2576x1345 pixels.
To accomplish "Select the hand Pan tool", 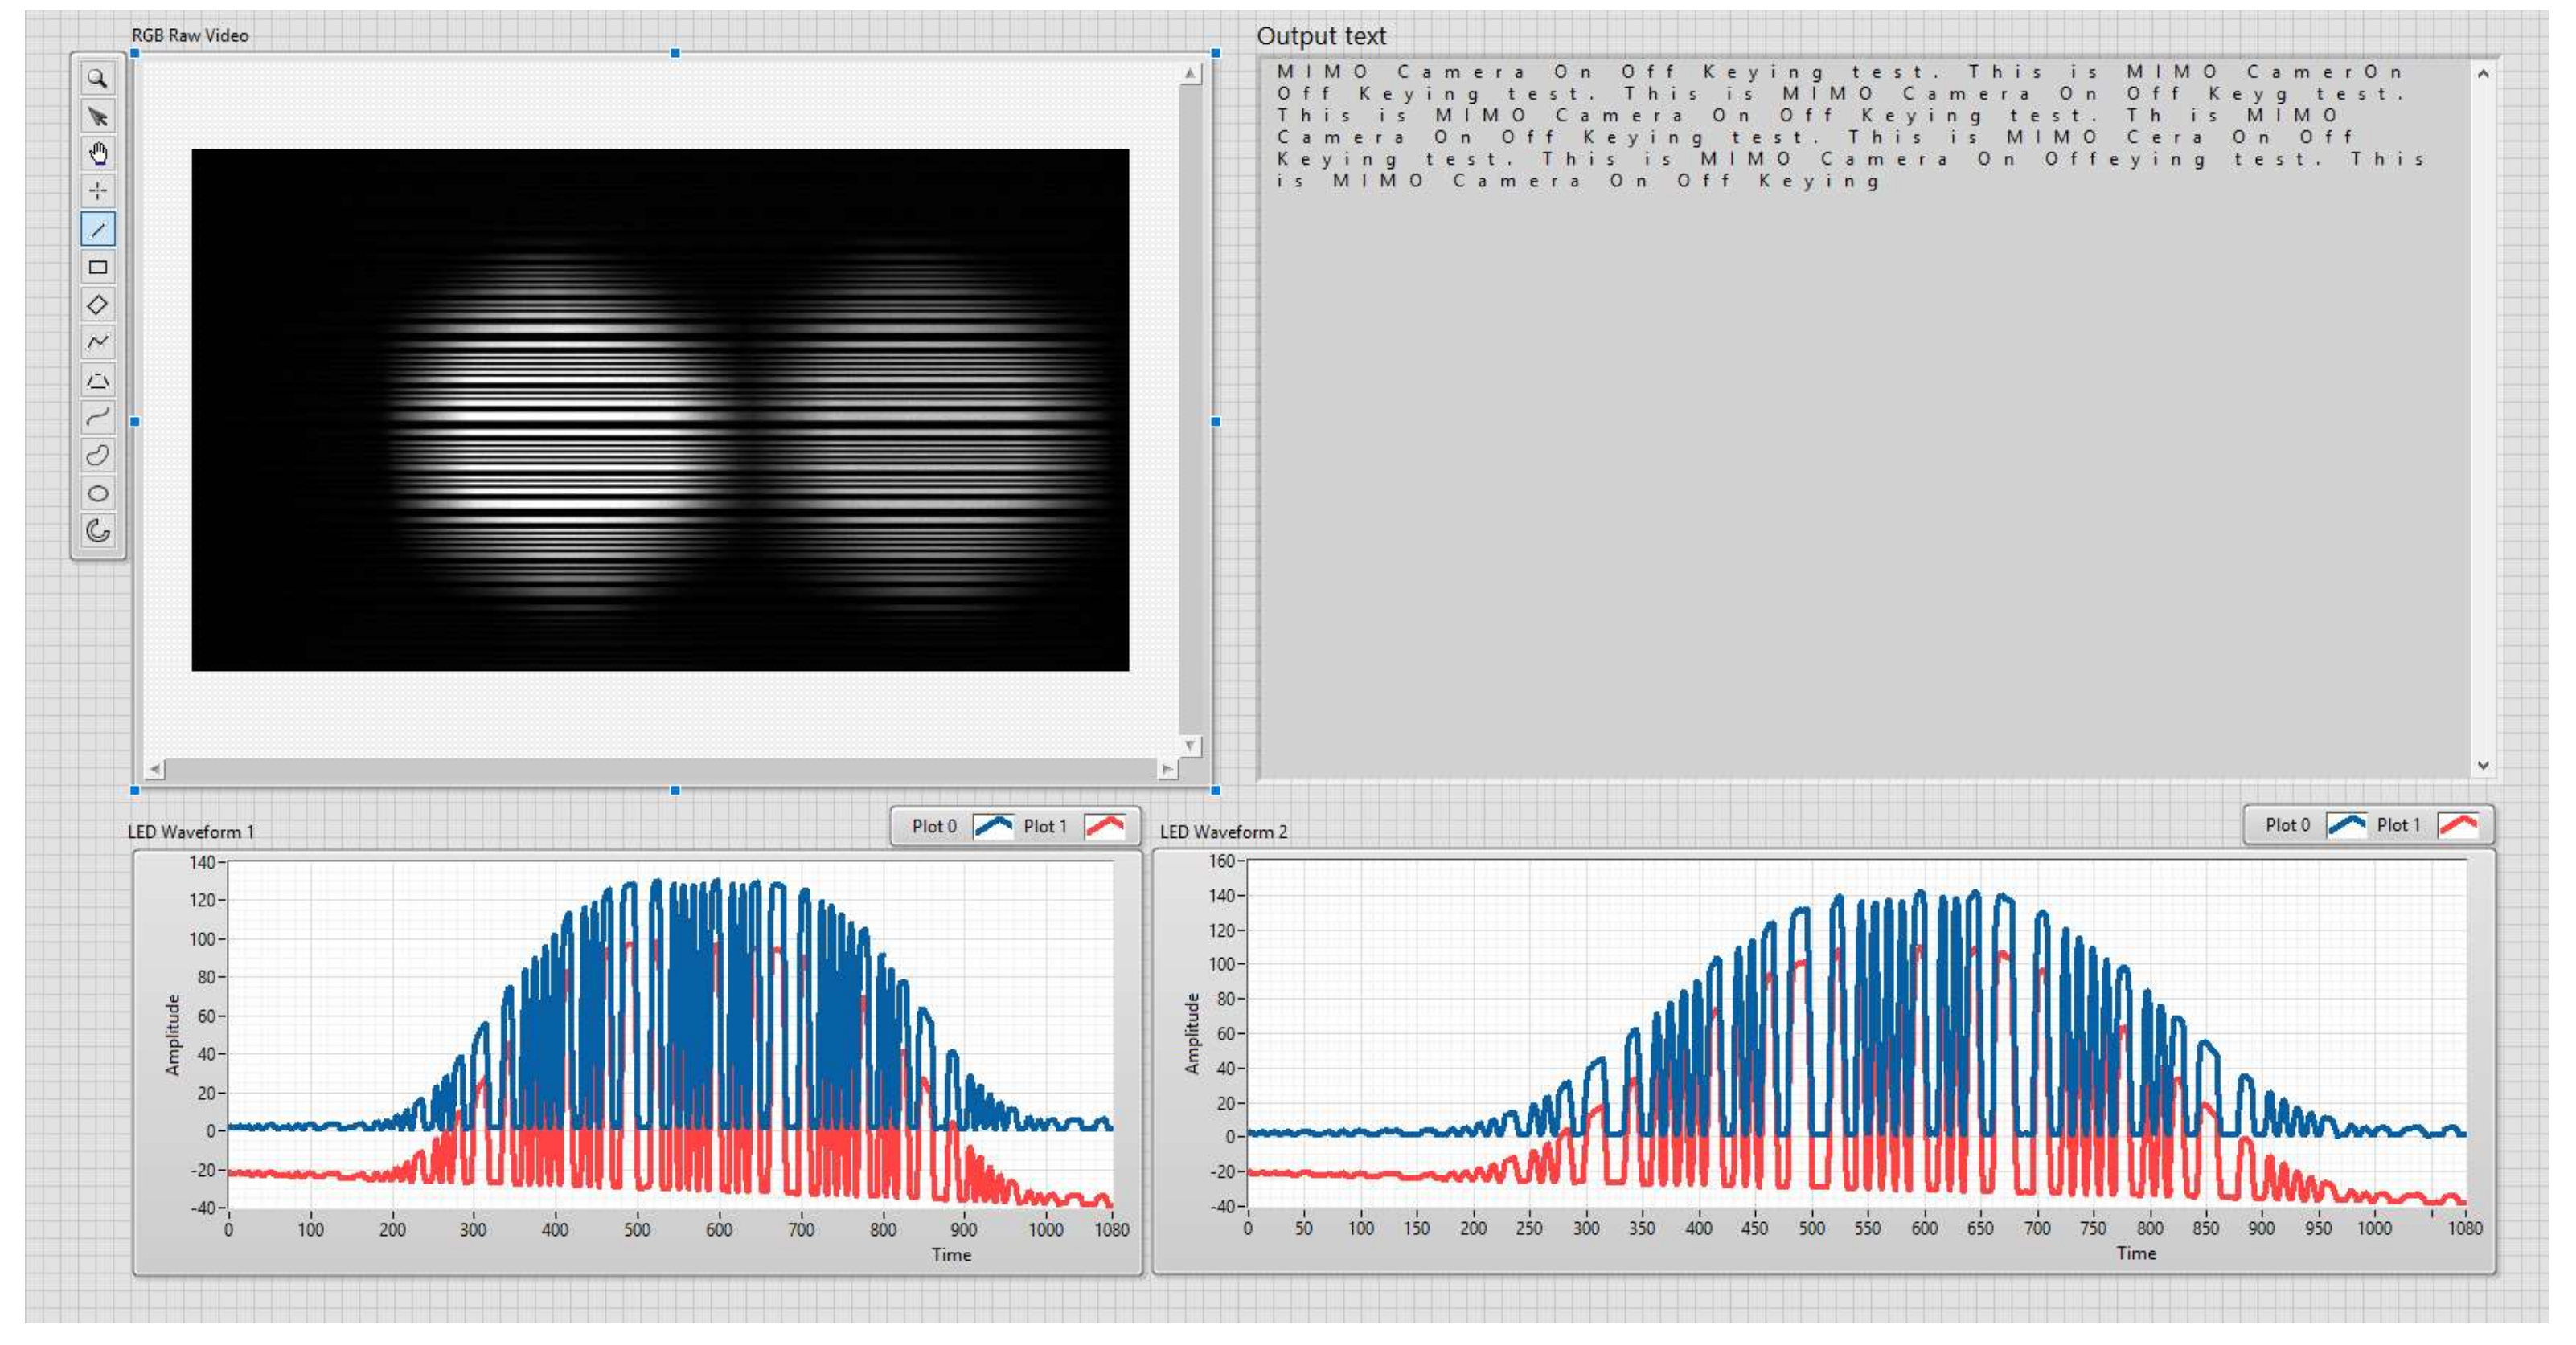I will [x=97, y=154].
